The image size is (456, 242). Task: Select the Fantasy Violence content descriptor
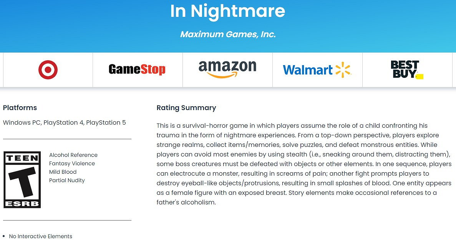[x=72, y=163]
